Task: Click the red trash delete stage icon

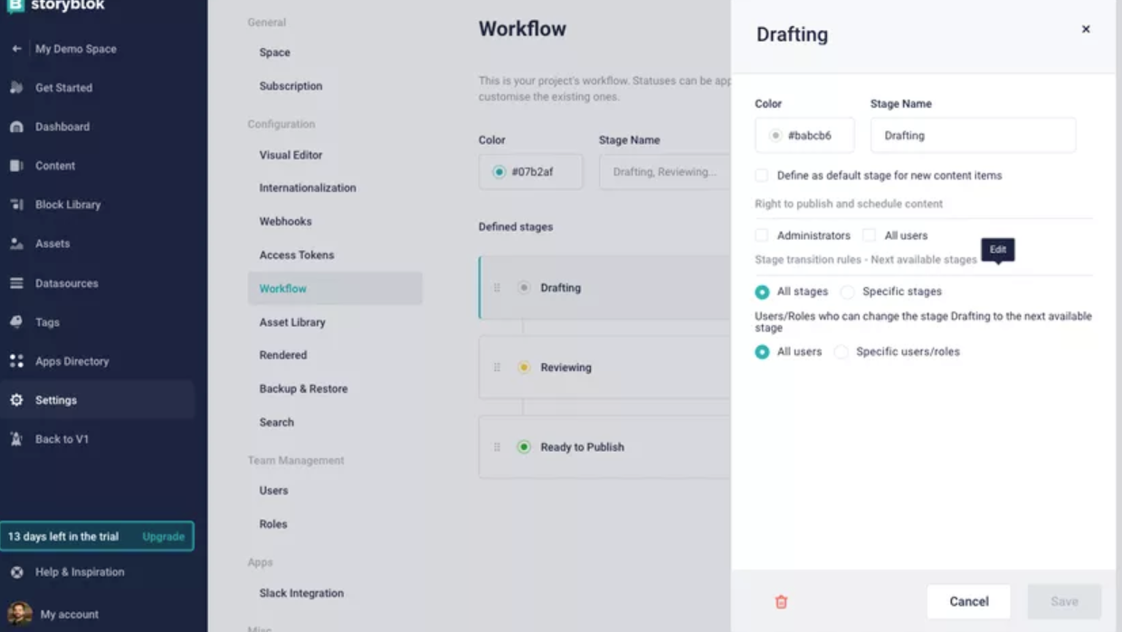Action: (782, 601)
